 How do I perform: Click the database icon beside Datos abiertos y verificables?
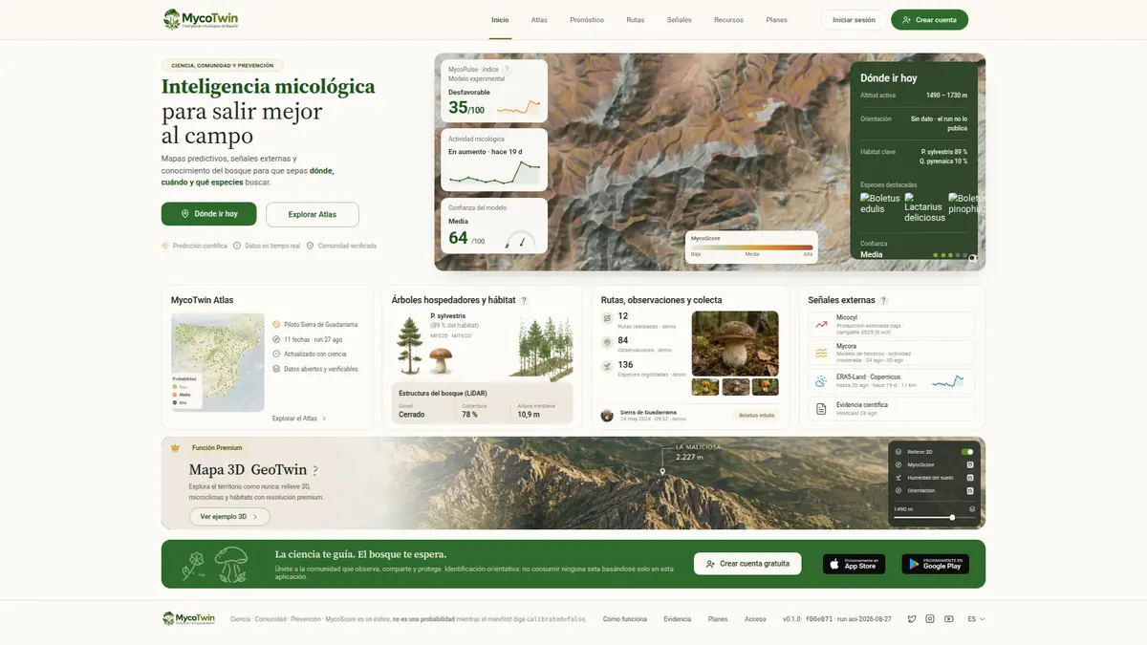[x=276, y=368]
